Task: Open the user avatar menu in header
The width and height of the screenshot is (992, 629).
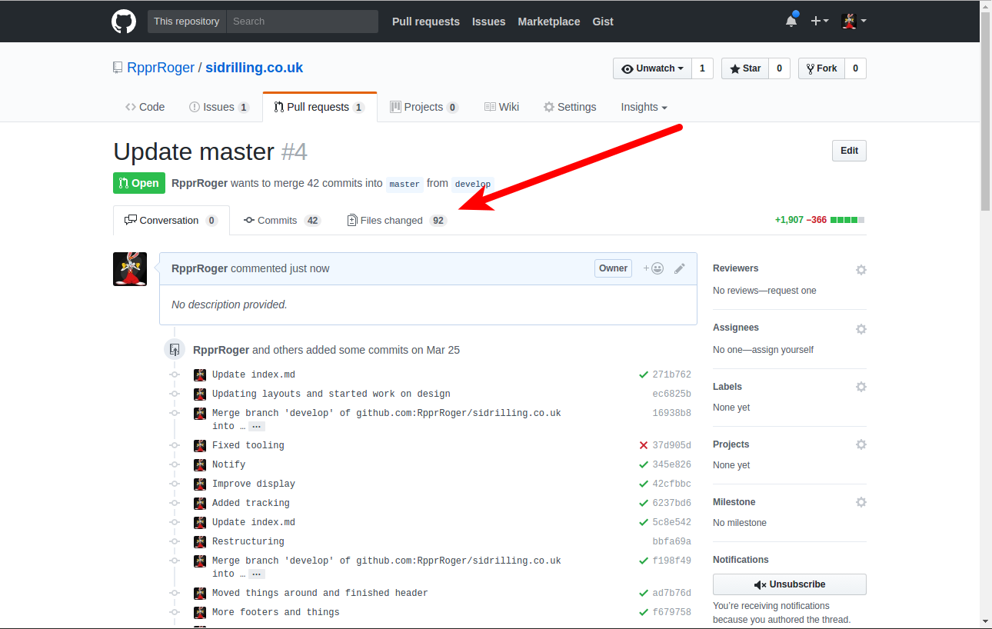Action: coord(854,21)
